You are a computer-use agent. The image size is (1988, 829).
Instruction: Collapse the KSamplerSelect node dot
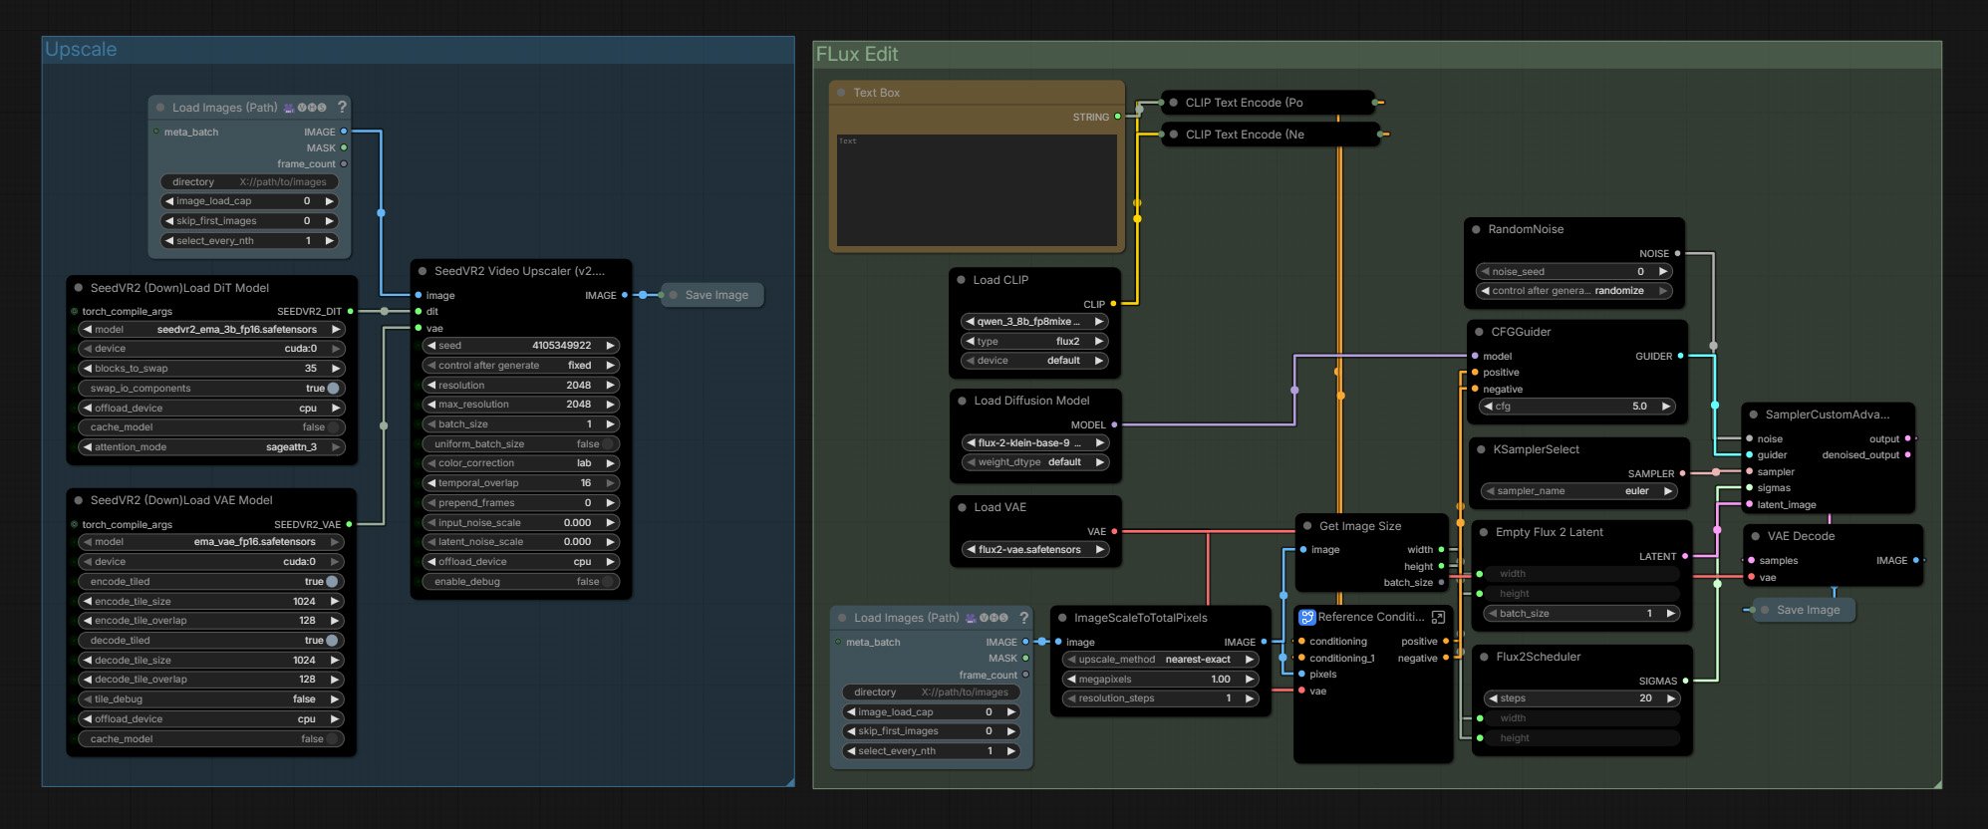coord(1482,449)
